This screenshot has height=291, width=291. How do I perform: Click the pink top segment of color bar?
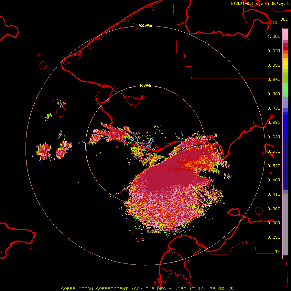tap(286, 34)
